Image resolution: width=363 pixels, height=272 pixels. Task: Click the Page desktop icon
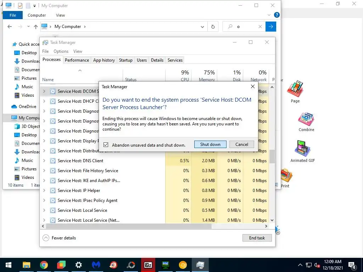click(x=295, y=92)
